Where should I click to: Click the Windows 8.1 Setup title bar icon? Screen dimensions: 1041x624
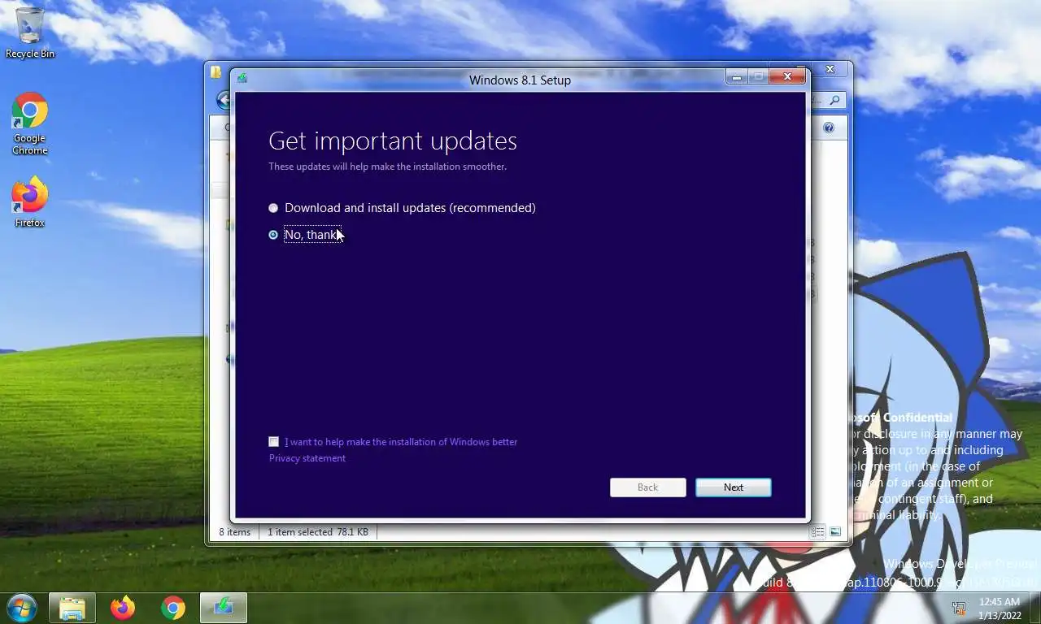coord(242,79)
